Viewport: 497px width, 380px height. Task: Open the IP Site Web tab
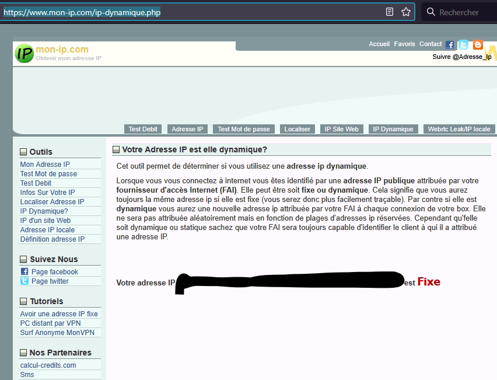point(342,129)
